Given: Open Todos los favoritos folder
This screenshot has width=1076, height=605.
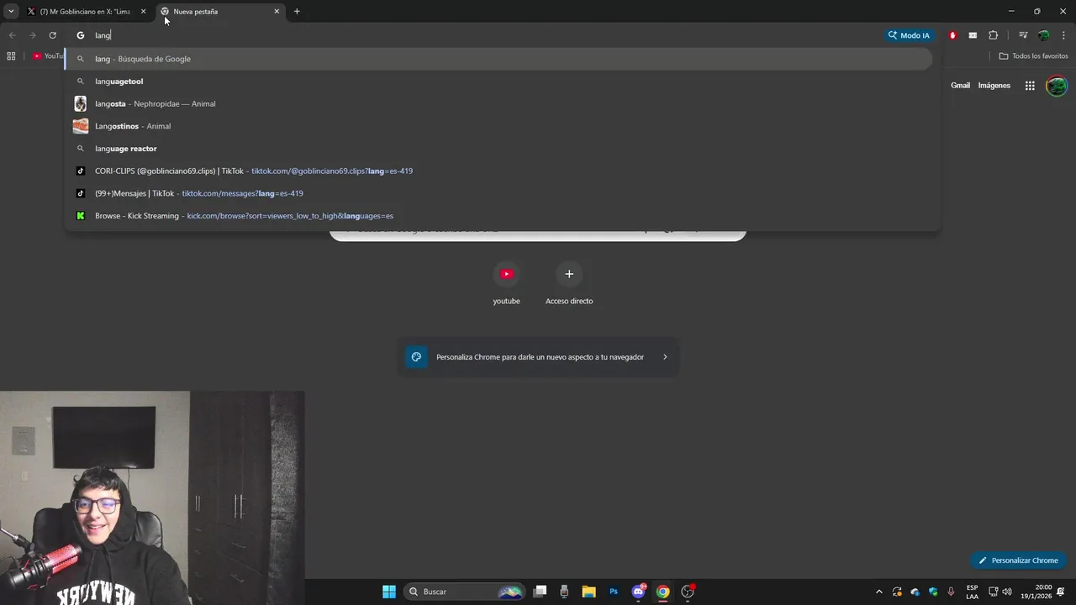Looking at the screenshot, I should [x=1033, y=56].
